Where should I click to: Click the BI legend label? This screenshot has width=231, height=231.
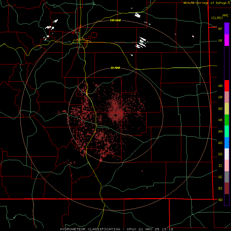pyautogui.click(x=220, y=188)
